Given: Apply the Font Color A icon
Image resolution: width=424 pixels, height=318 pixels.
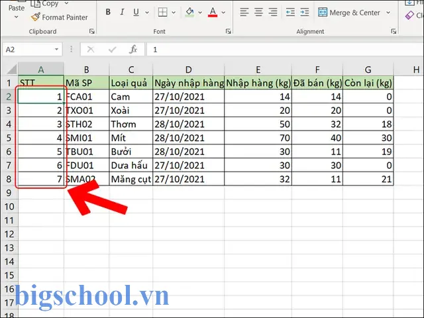Looking at the screenshot, I should pyautogui.click(x=213, y=12).
